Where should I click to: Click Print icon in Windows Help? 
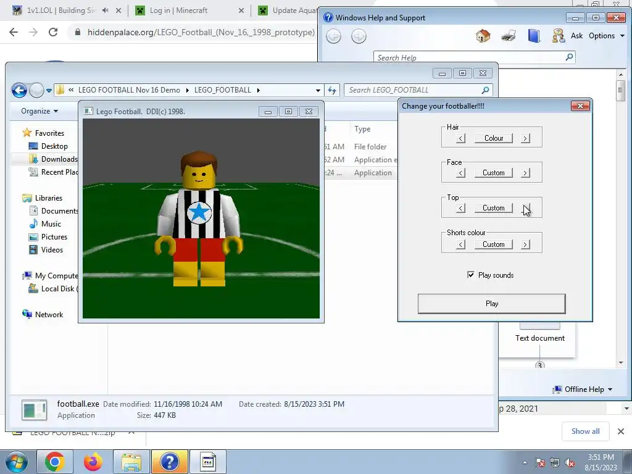point(509,36)
